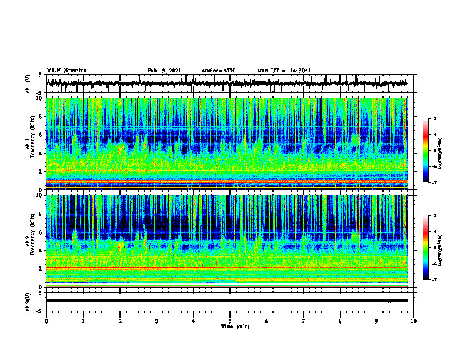
Task: Click time axis tick label "0"
Action: coord(46,321)
